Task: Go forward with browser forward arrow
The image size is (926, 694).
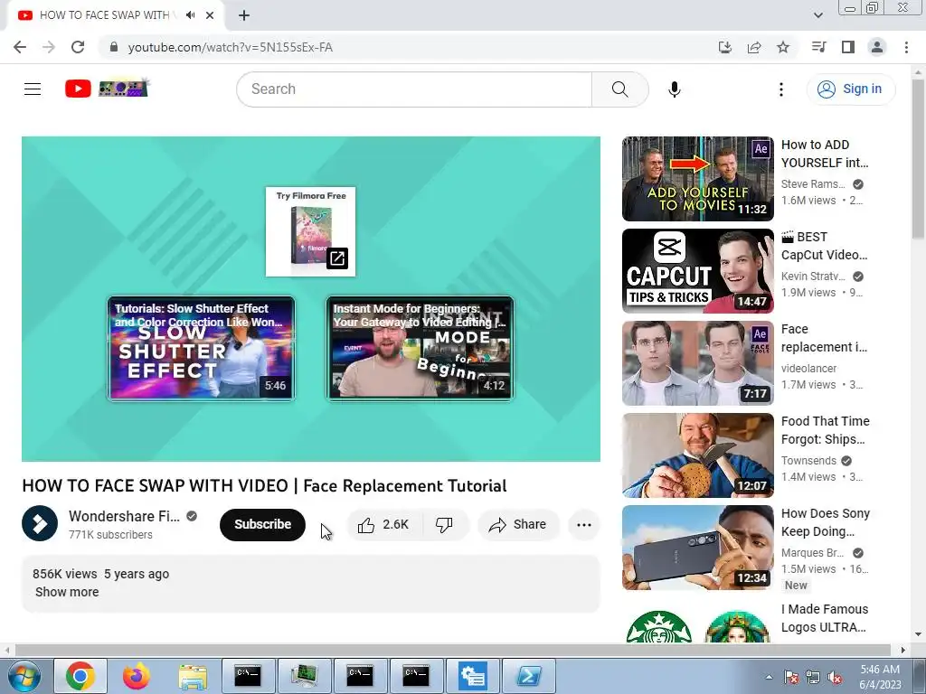Action: 49,47
